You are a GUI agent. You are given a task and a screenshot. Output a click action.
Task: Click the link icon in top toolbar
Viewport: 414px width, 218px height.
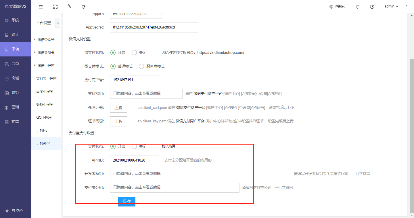[69, 6]
